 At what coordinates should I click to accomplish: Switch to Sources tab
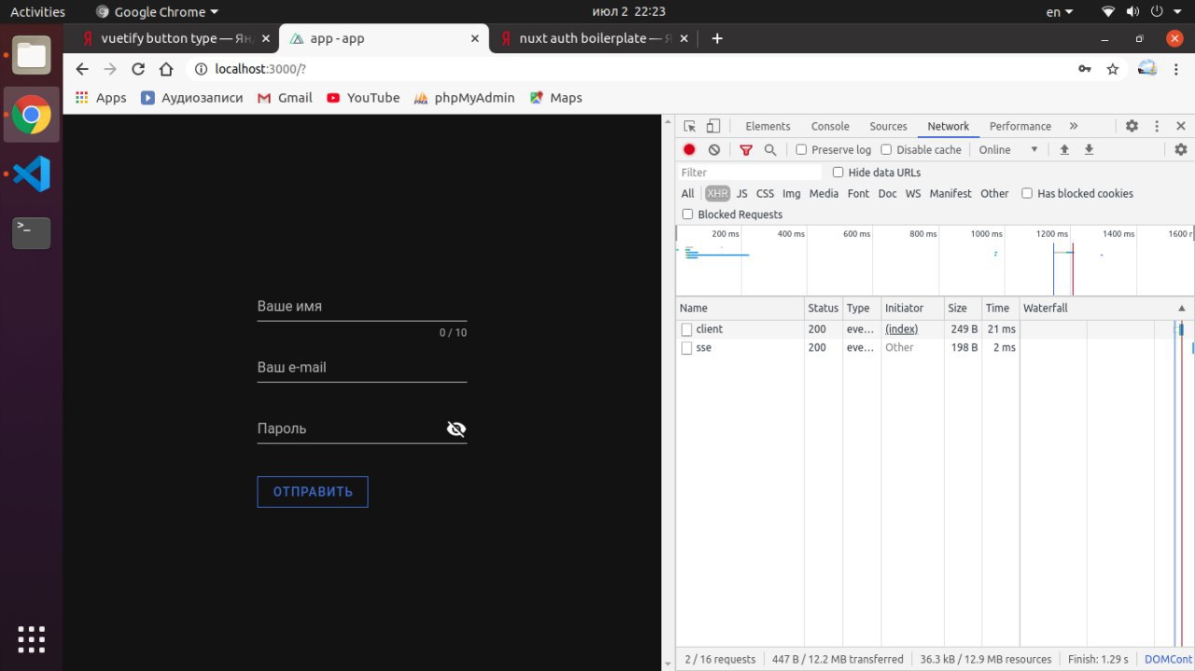coord(888,126)
